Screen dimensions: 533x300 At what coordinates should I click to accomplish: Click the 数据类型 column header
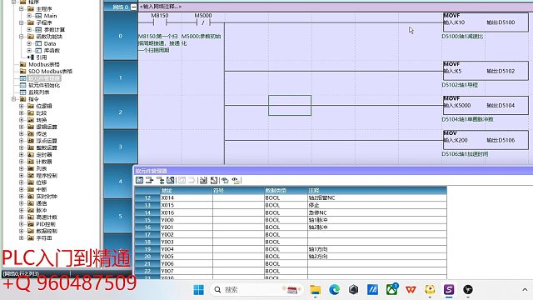286,191
